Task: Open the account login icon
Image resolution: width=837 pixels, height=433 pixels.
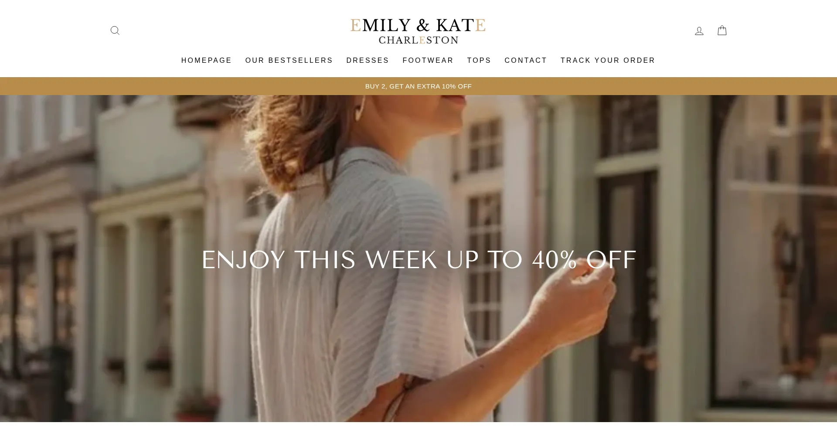Action: 699,31
